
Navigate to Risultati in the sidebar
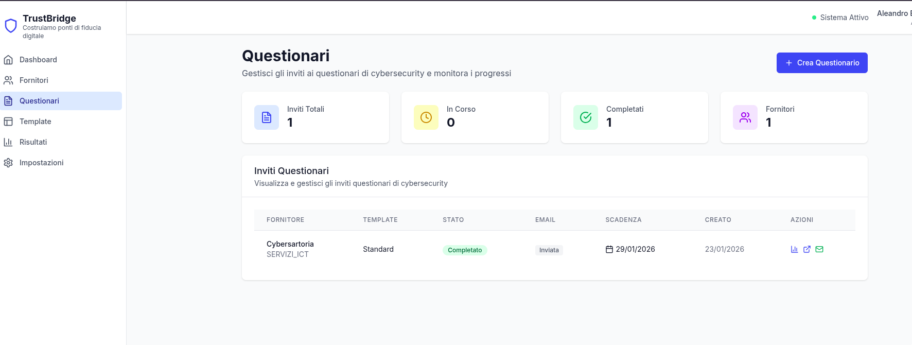pos(33,142)
